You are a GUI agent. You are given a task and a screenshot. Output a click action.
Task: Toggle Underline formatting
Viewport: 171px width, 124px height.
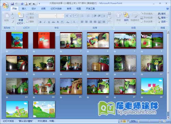(x=49, y=22)
